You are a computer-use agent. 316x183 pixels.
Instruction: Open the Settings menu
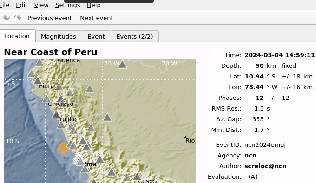tap(68, 5)
